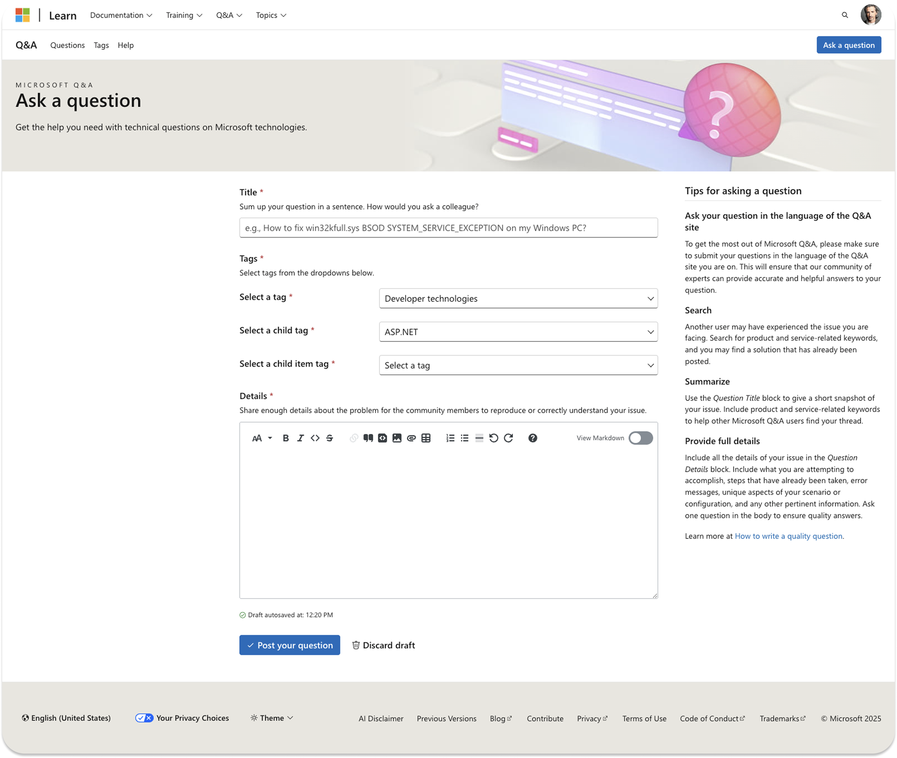Switch the site Theme
Viewport: 897px width, 758px height.
click(x=271, y=718)
